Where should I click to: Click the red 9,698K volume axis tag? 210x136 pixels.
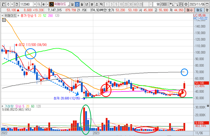tap(201, 123)
